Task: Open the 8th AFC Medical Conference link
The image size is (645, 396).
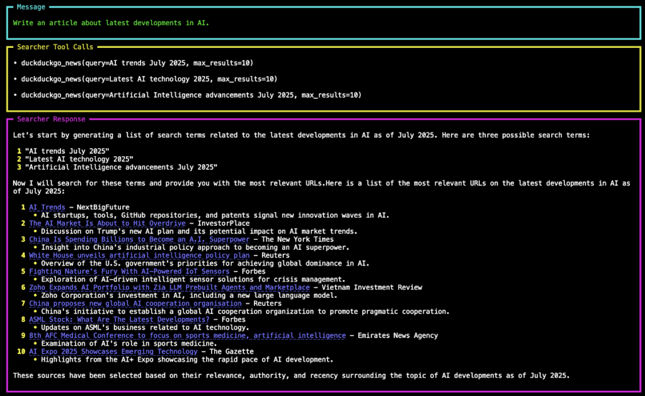Action: pos(188,336)
